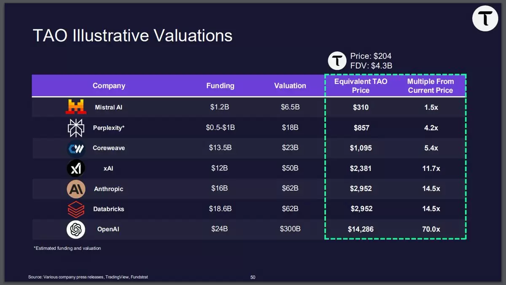Viewport: 506px width, 285px height.
Task: Select the Company column header
Action: click(x=109, y=86)
